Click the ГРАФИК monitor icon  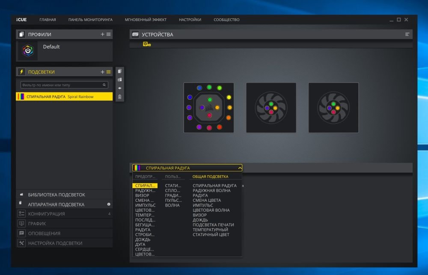(21, 224)
